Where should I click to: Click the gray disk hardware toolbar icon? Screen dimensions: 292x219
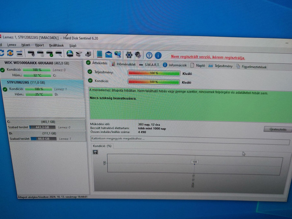[x=79, y=54]
